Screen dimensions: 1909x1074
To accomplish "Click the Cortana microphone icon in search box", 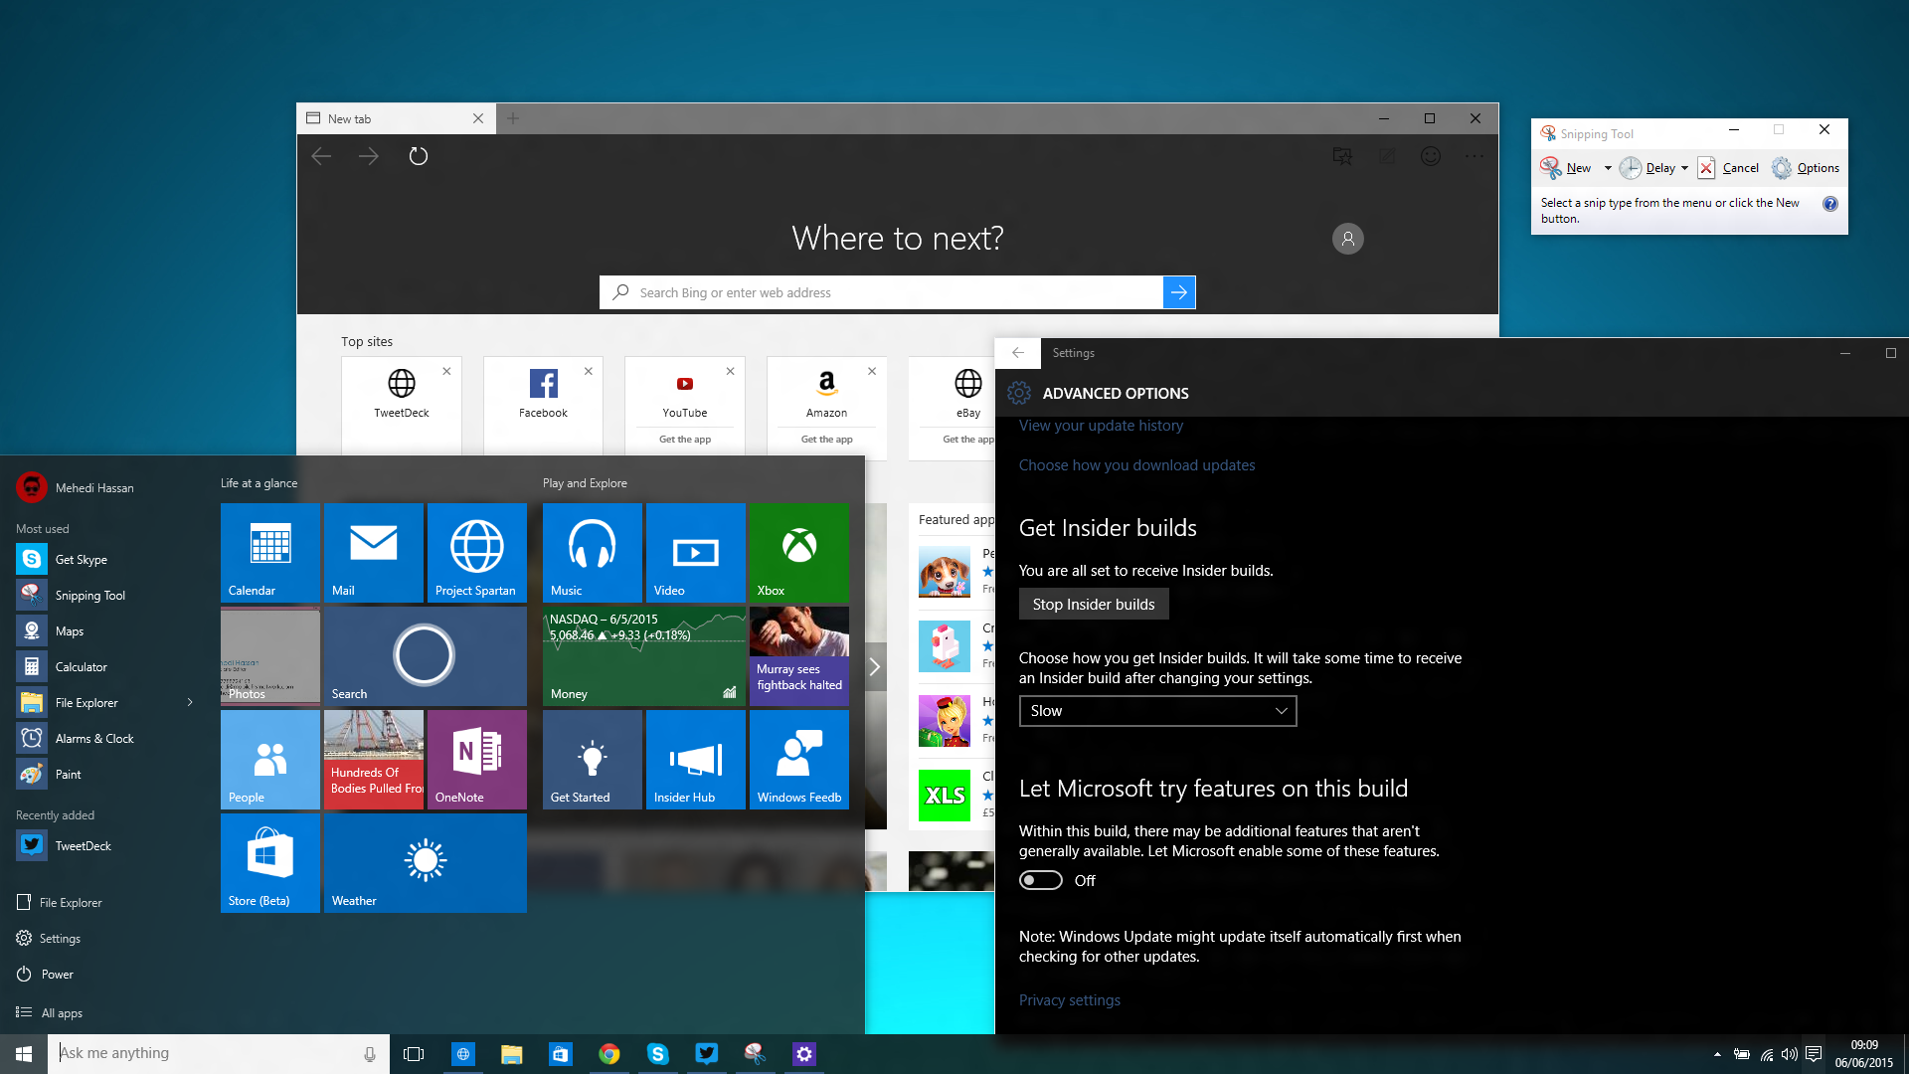I will [x=370, y=1054].
